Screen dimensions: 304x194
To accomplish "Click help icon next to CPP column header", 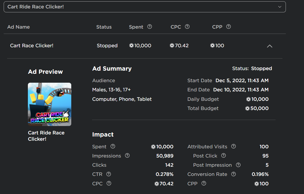I will click(x=229, y=27).
